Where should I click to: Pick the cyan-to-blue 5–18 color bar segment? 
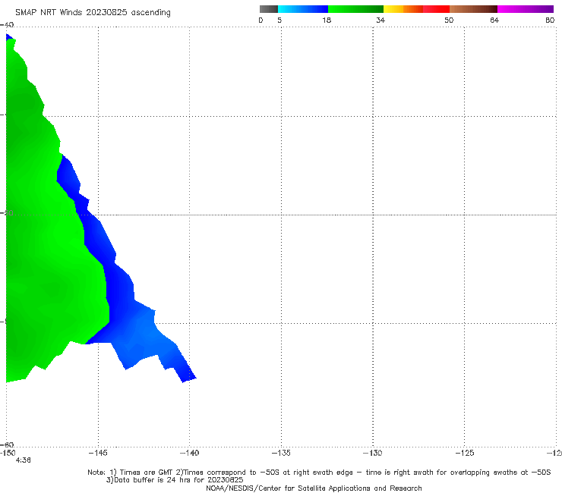coord(303,9)
